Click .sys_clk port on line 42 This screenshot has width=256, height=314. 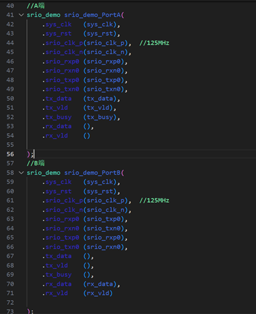click(57, 24)
